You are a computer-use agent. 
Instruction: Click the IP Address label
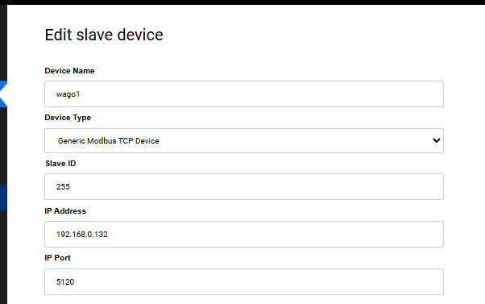click(x=65, y=211)
